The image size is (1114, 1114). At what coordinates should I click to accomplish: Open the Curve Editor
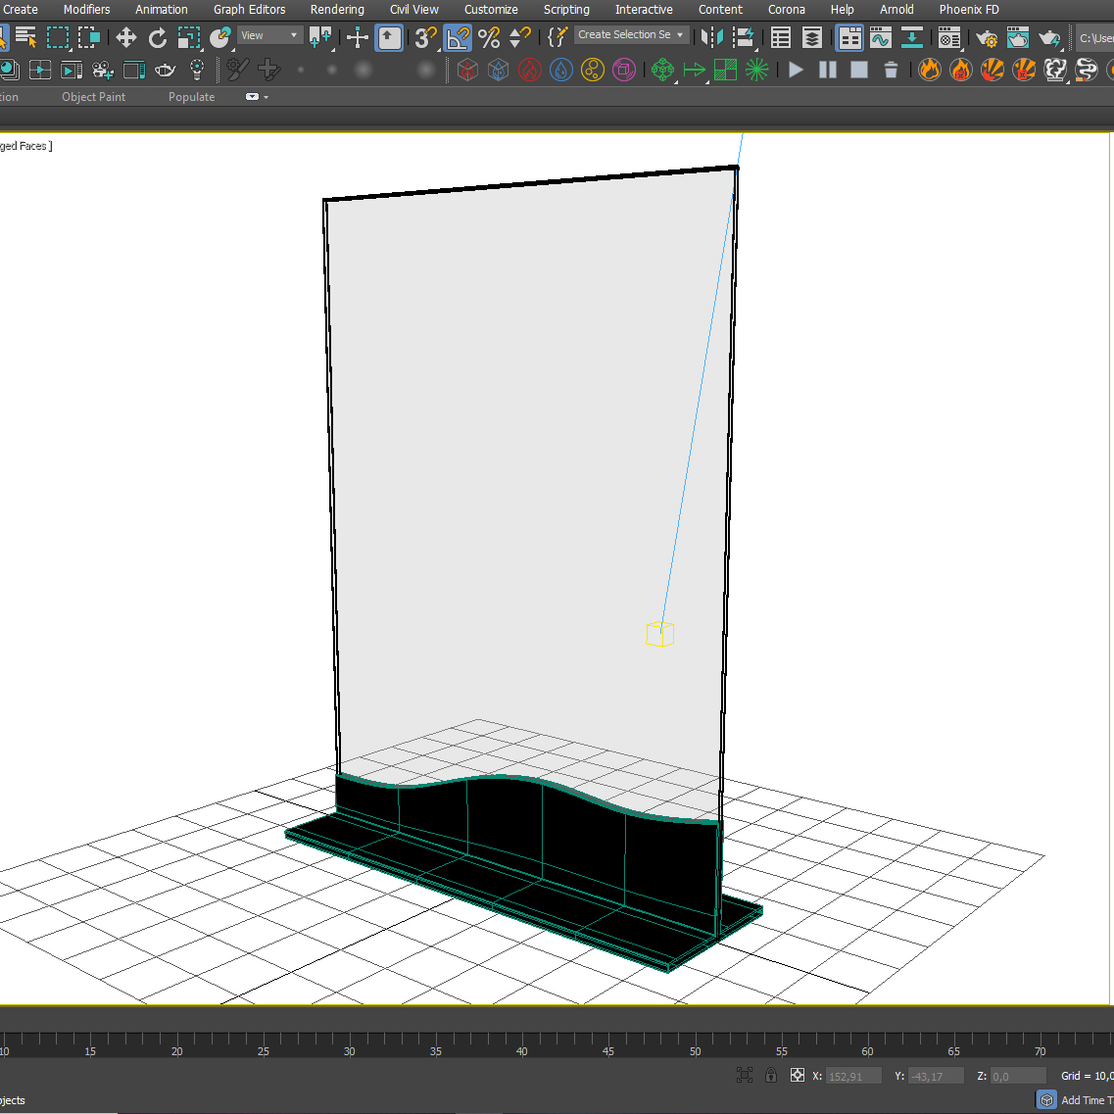880,38
